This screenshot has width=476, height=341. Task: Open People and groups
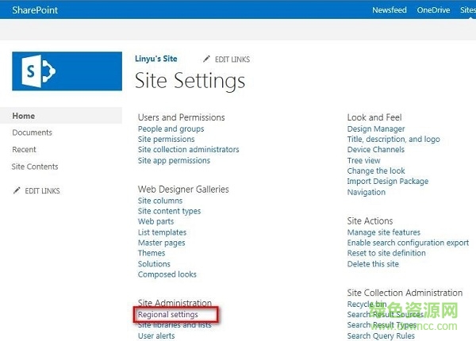tap(171, 128)
